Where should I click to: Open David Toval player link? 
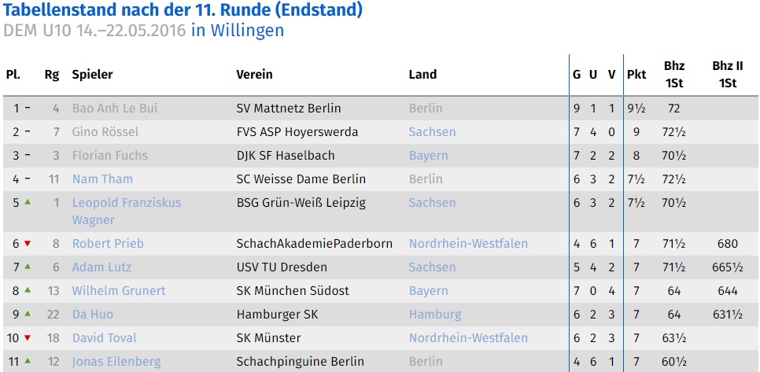(x=104, y=338)
